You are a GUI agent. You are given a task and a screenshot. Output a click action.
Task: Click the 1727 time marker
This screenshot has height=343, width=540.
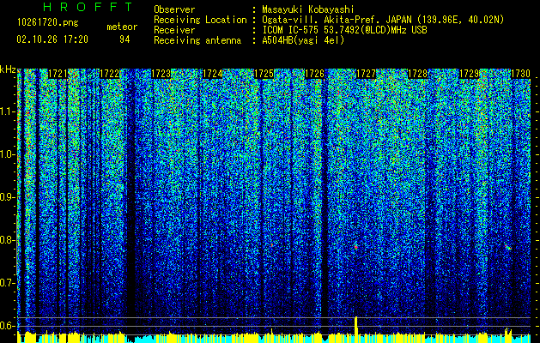366,74
